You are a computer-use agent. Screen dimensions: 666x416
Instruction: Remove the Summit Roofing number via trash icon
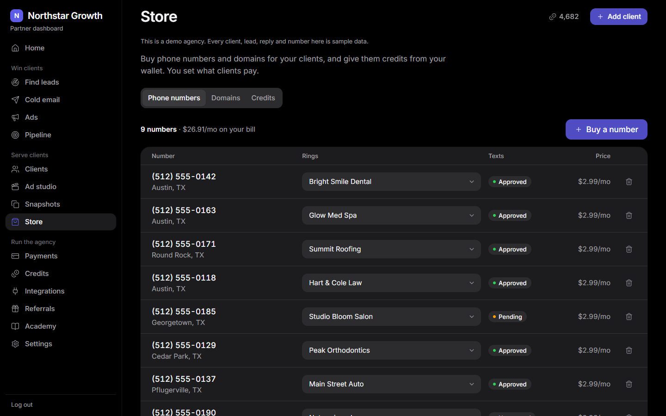(629, 249)
